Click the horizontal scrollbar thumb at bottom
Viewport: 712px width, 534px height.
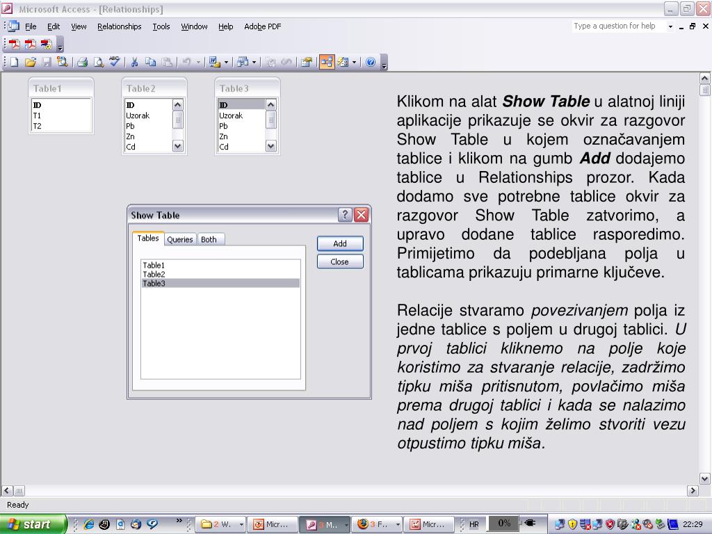[19, 490]
